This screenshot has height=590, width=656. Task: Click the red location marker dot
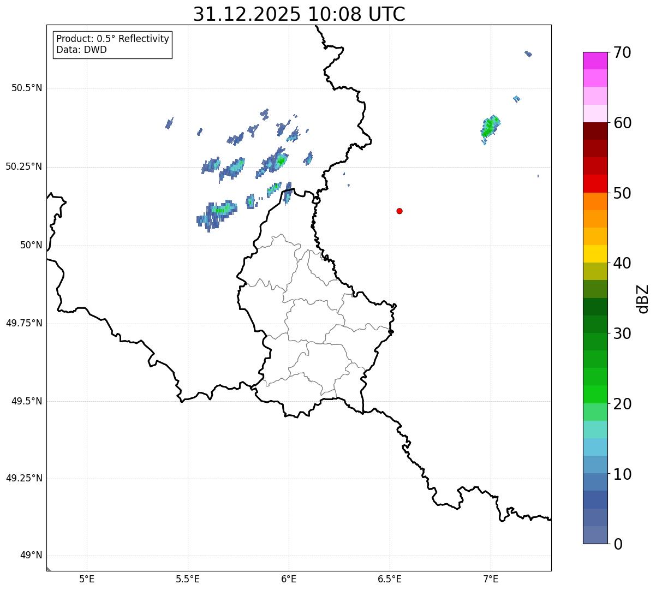click(399, 211)
